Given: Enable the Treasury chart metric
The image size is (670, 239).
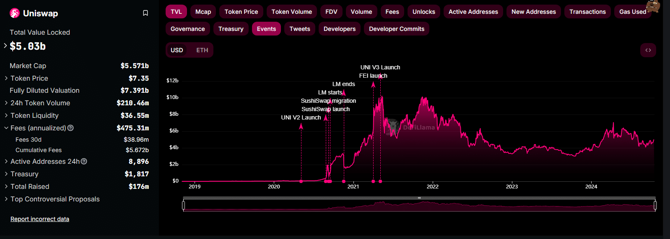Looking at the screenshot, I should [231, 29].
